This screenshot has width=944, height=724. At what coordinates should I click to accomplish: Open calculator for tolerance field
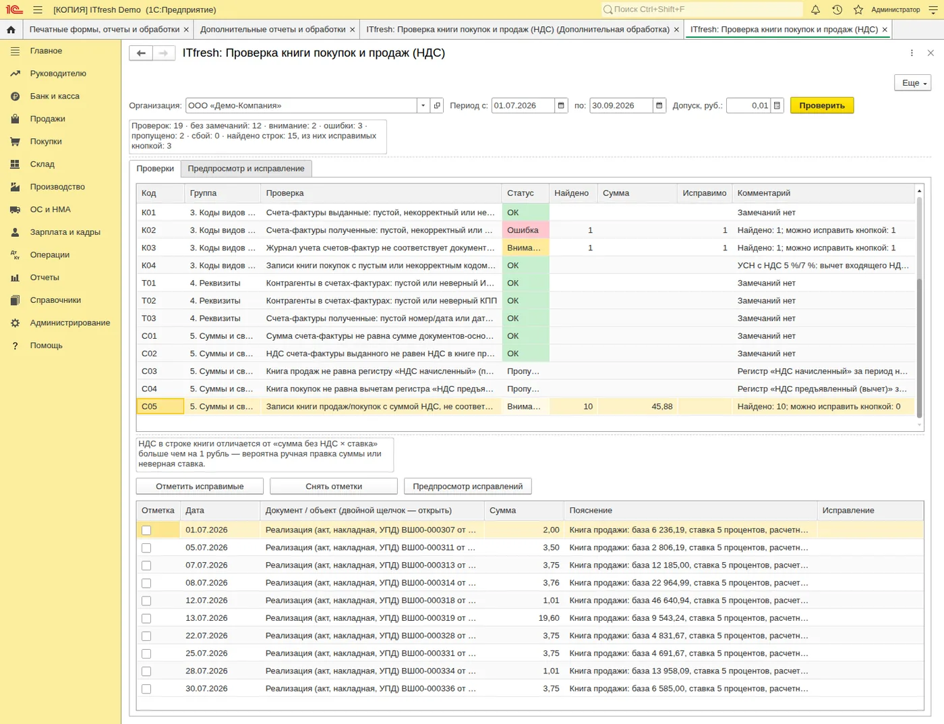777,105
